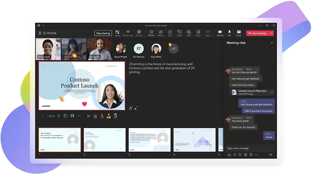The image size is (312, 175).
Task: Click the Pop out icon
Action: (x=139, y=33)
